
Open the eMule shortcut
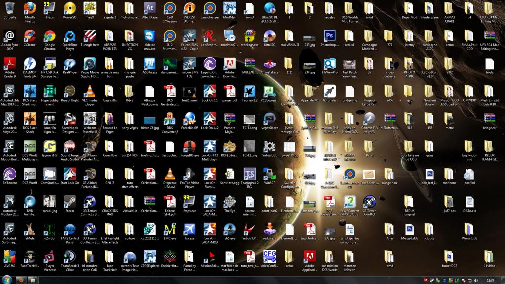tap(30, 229)
